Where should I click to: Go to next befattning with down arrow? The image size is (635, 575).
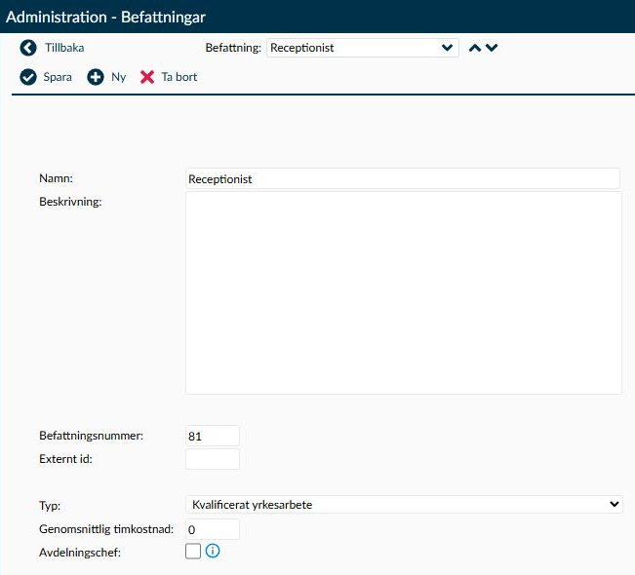coord(492,48)
